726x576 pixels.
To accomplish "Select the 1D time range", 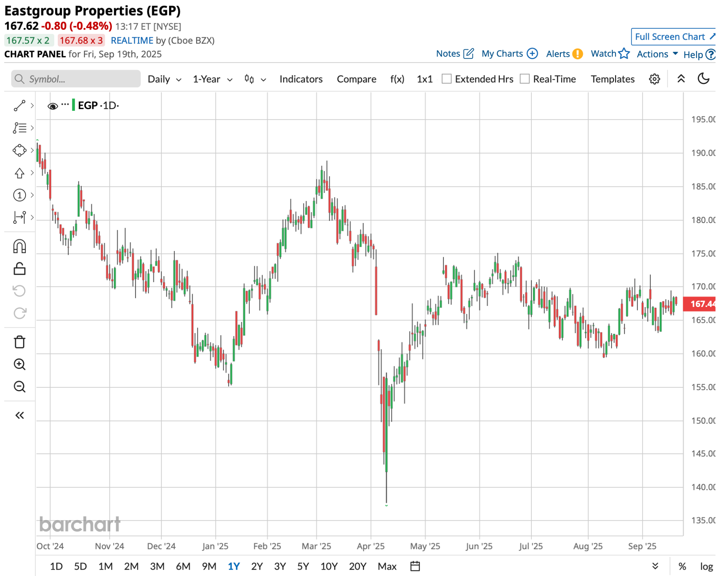I will (56, 566).
